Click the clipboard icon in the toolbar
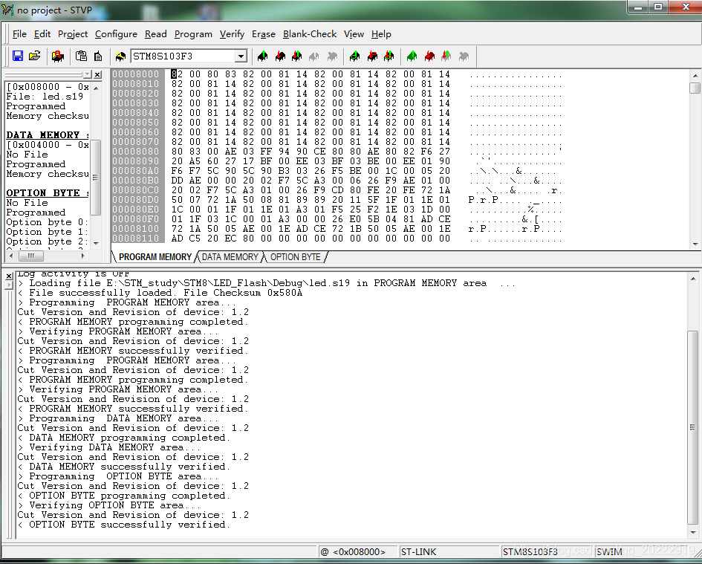The width and height of the screenshot is (702, 564). pyautogui.click(x=81, y=56)
